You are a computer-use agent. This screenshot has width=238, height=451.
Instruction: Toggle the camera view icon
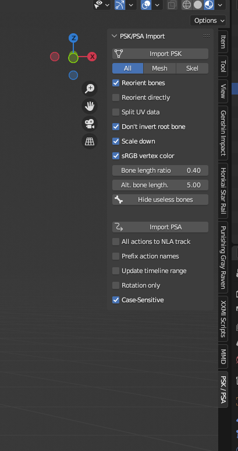click(90, 124)
